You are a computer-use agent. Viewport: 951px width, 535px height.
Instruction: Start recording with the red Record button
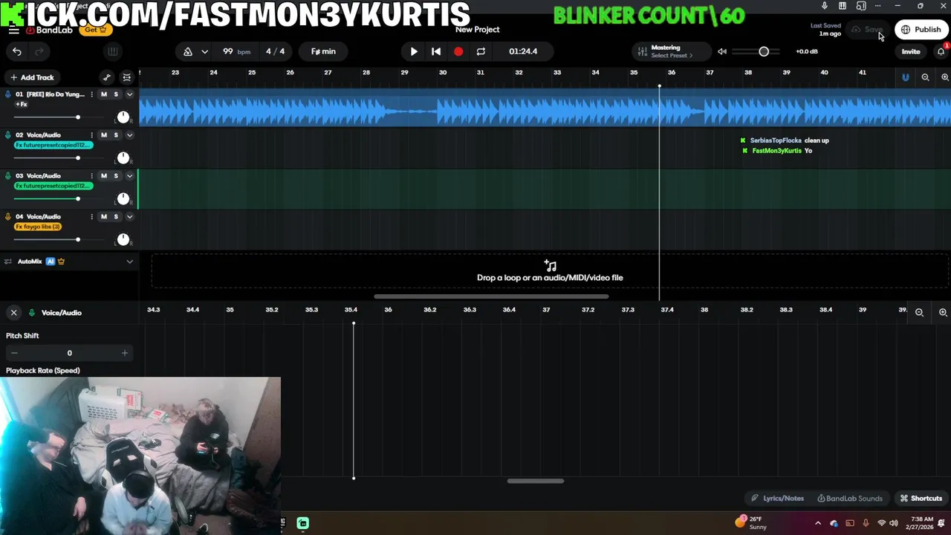pos(458,51)
